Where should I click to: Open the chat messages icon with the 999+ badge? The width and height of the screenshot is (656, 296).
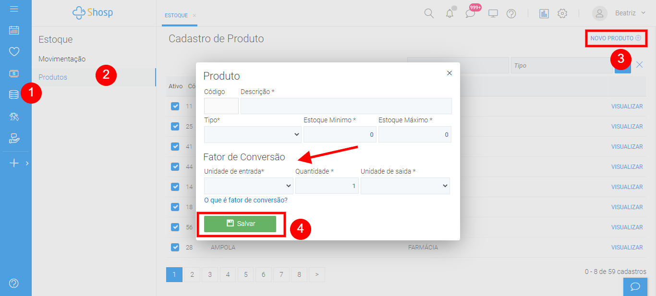point(470,13)
